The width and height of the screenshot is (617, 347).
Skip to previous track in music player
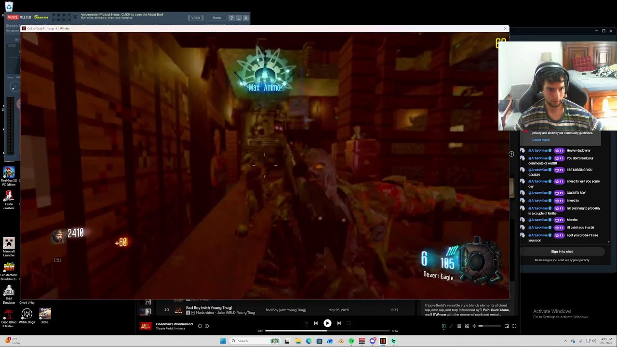tap(316, 323)
